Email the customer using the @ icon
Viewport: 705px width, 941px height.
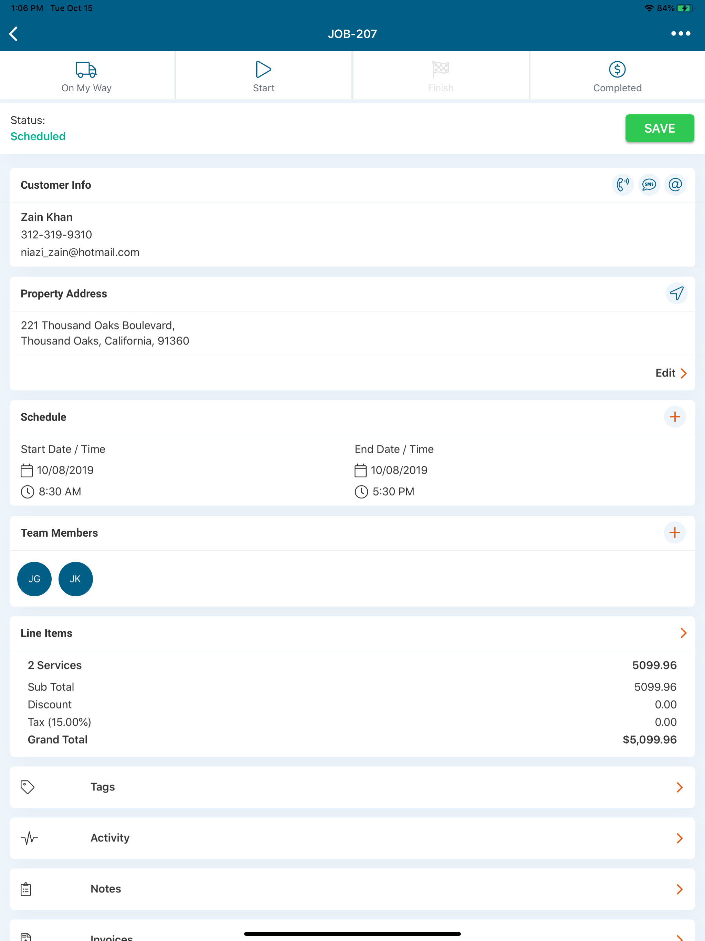pyautogui.click(x=675, y=185)
